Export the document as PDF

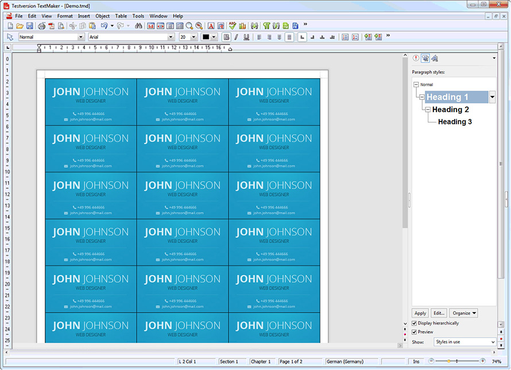[51, 26]
